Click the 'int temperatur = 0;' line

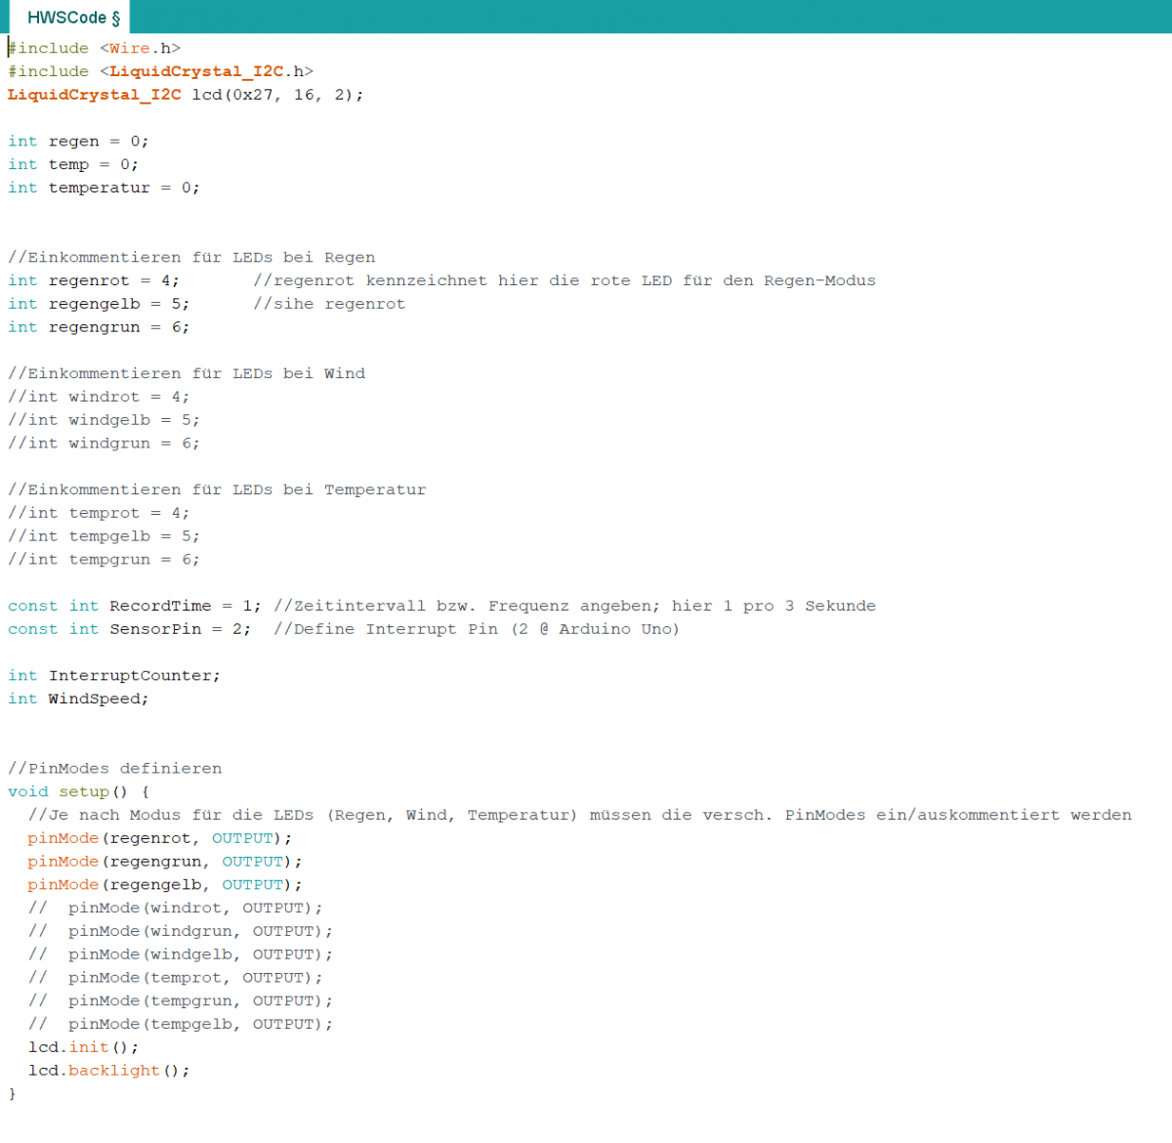(x=104, y=188)
